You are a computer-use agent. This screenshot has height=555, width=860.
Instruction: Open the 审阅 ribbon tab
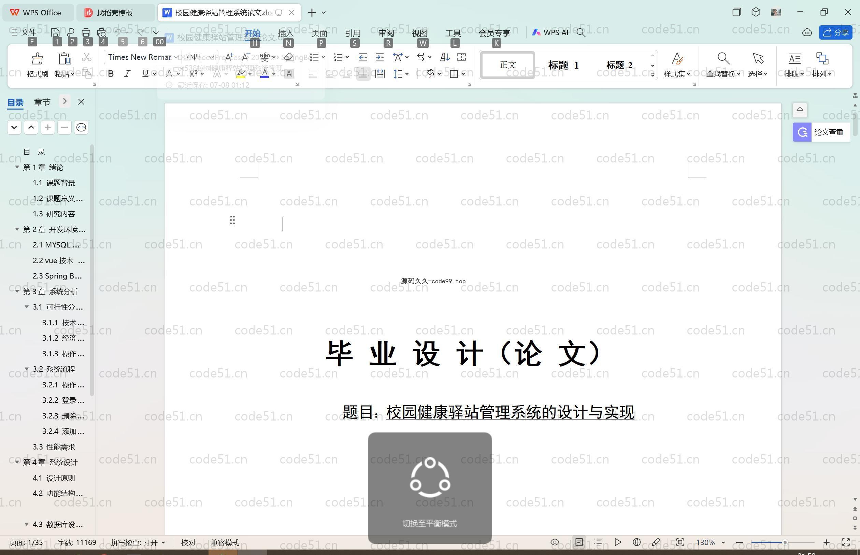(x=386, y=33)
